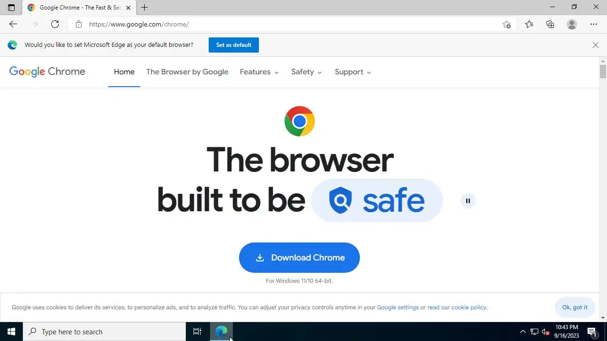
Task: Pause the hero animation
Action: 468,201
